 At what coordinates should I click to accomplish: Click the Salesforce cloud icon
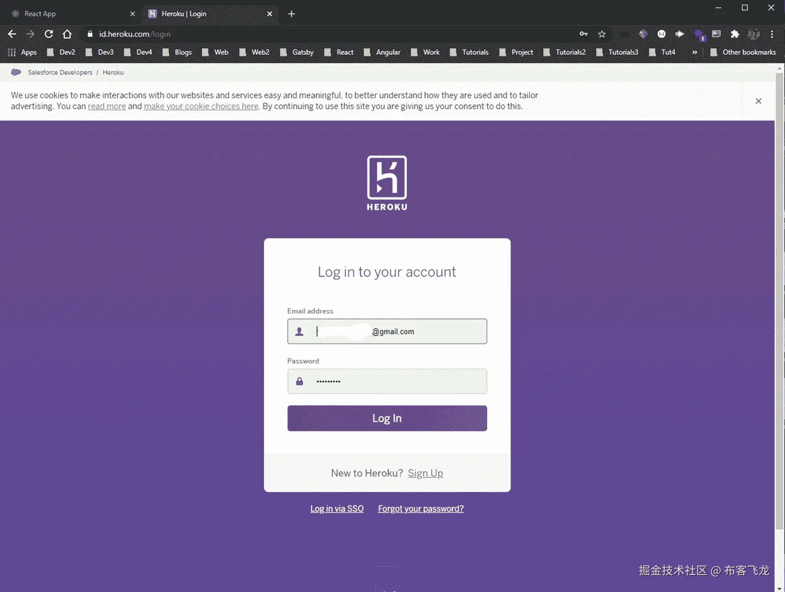click(x=16, y=72)
